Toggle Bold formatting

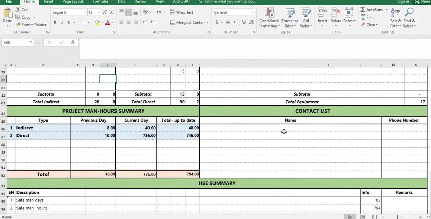tap(55, 22)
